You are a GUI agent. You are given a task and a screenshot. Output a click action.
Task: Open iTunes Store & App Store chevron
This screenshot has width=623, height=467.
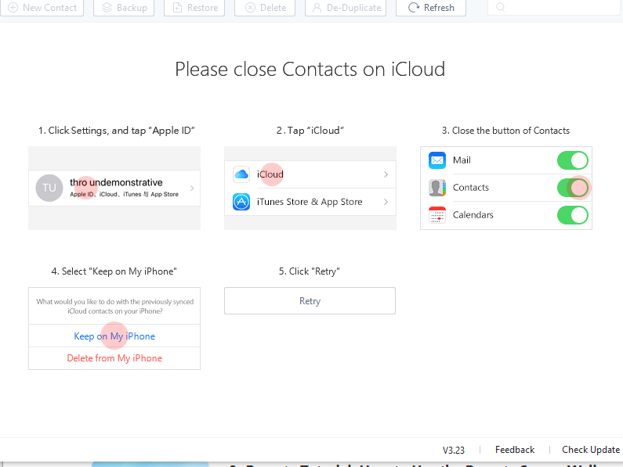click(386, 202)
